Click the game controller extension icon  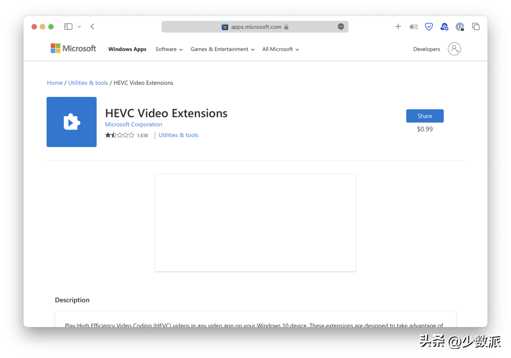(x=413, y=27)
